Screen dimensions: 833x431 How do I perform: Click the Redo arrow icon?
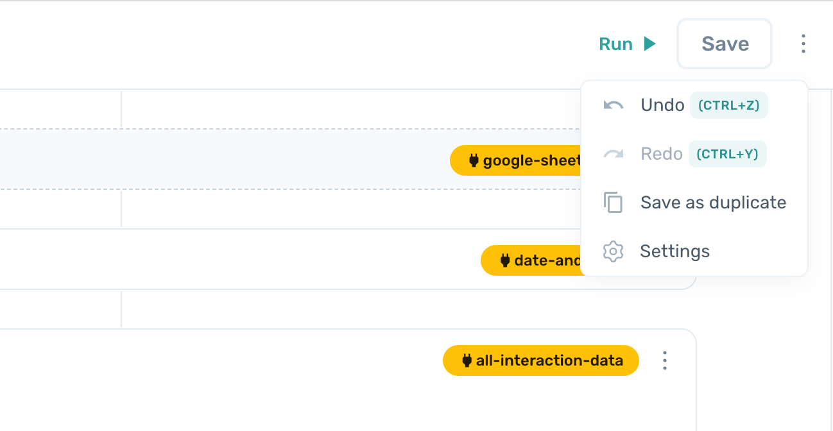[613, 154]
